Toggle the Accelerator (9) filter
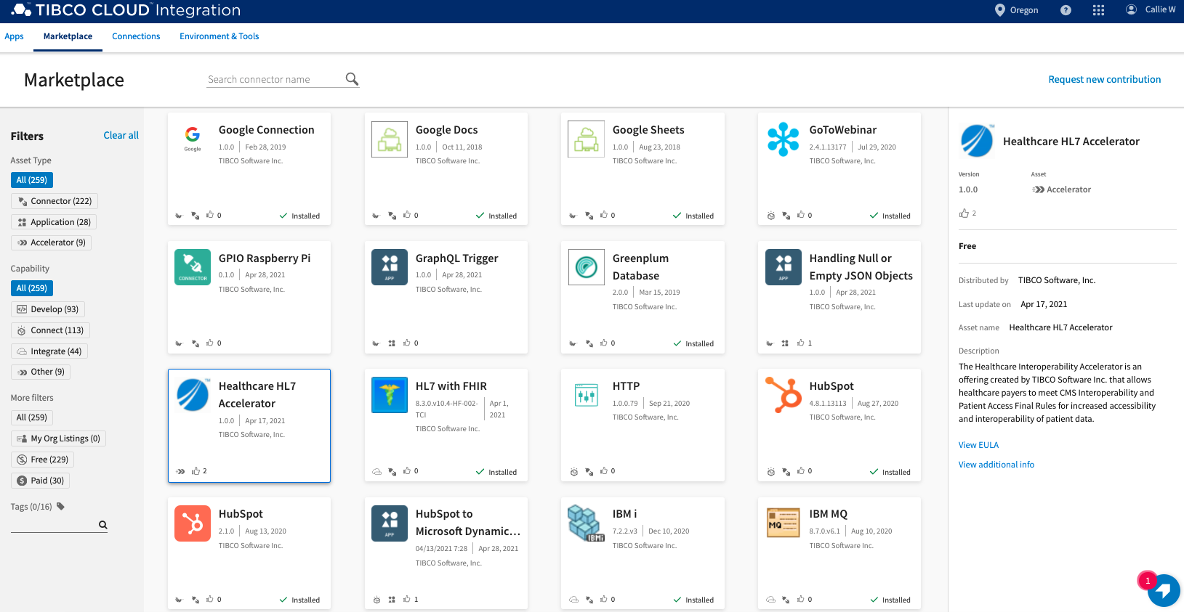 click(x=51, y=242)
